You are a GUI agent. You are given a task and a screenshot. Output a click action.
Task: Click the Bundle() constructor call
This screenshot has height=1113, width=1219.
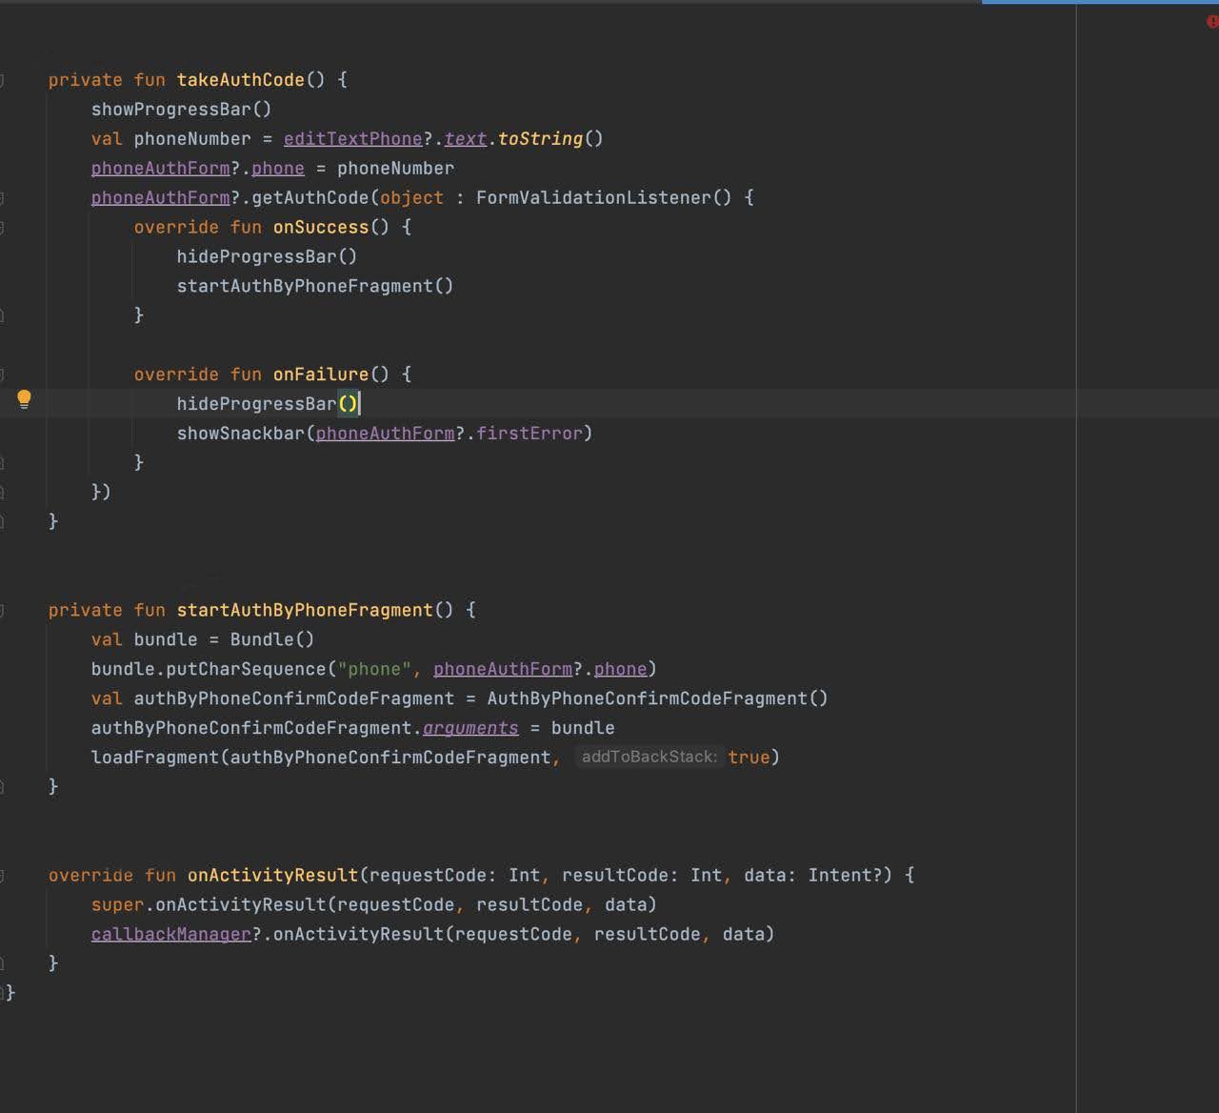pyautogui.click(x=271, y=639)
